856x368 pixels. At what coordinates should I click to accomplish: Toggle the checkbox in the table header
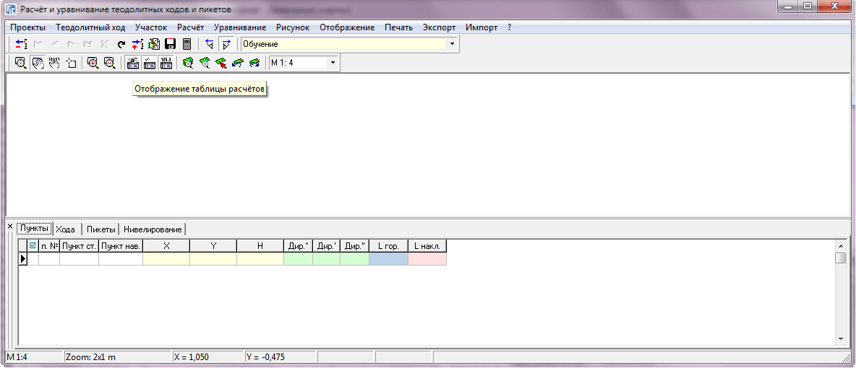point(33,246)
